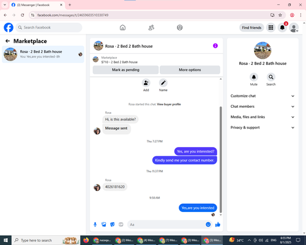306x245 pixels.
Task: Select the Messenger | Facebook browser tab
Action: (37, 5)
